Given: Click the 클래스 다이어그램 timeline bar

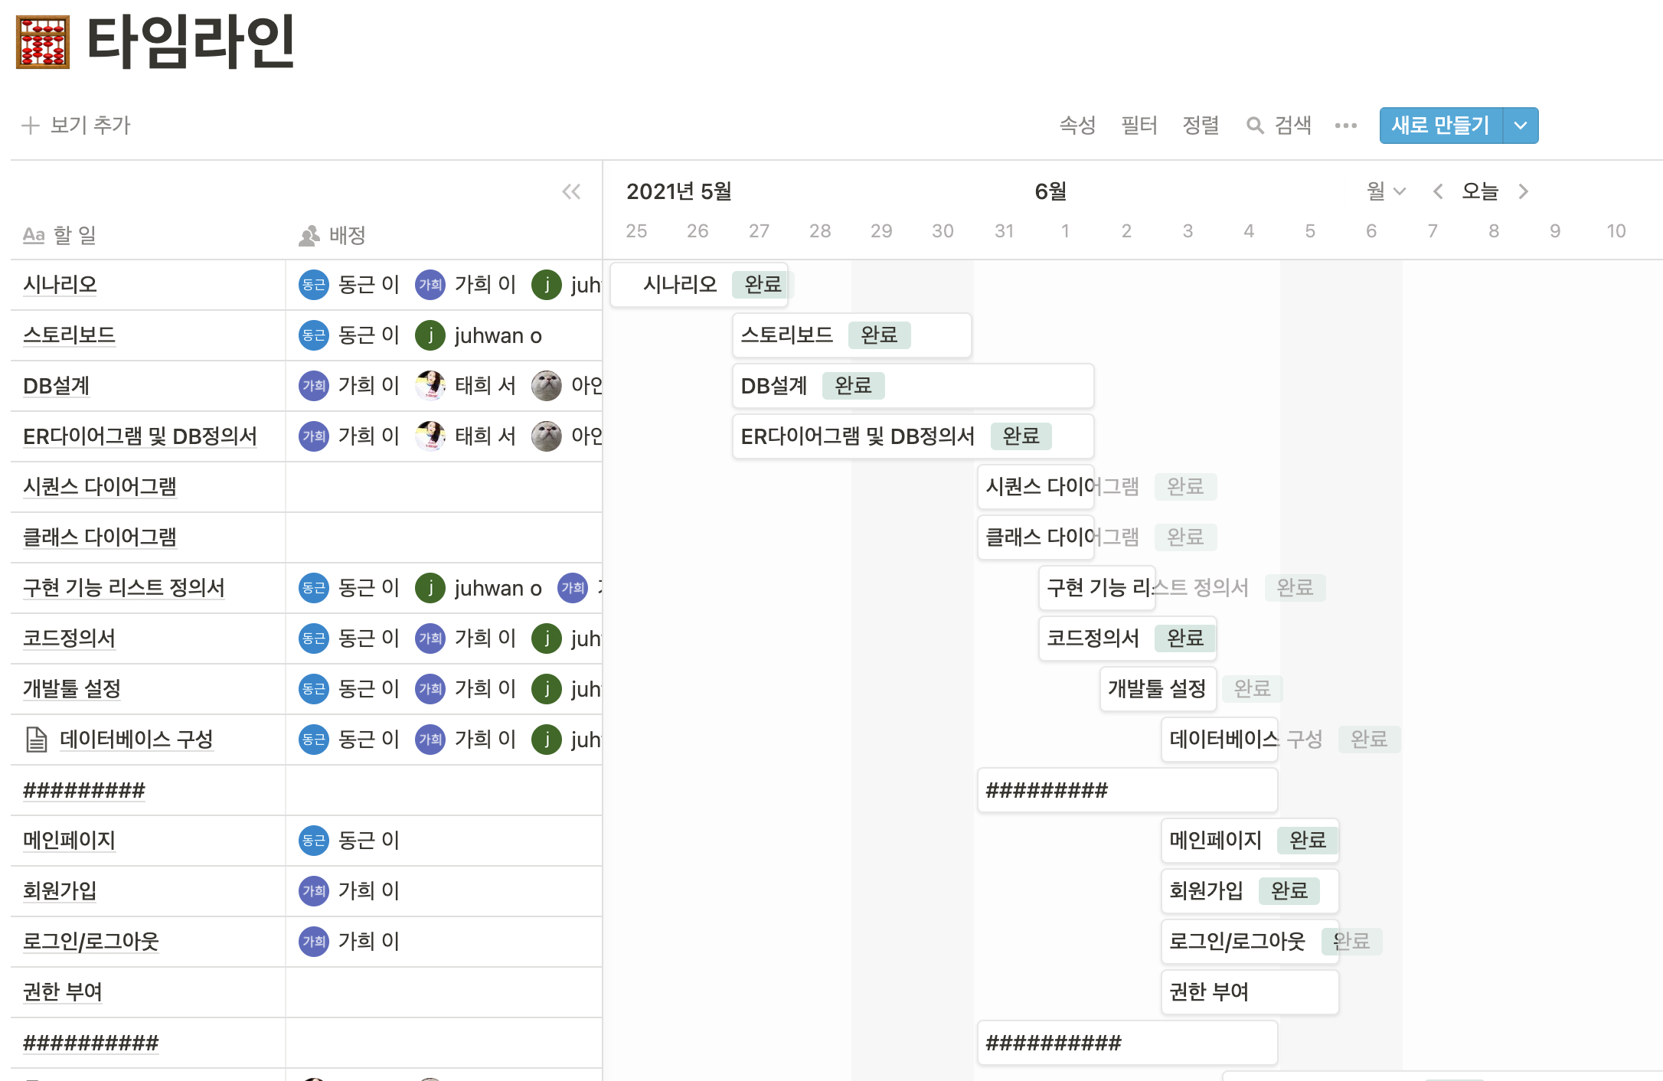Looking at the screenshot, I should point(1035,537).
